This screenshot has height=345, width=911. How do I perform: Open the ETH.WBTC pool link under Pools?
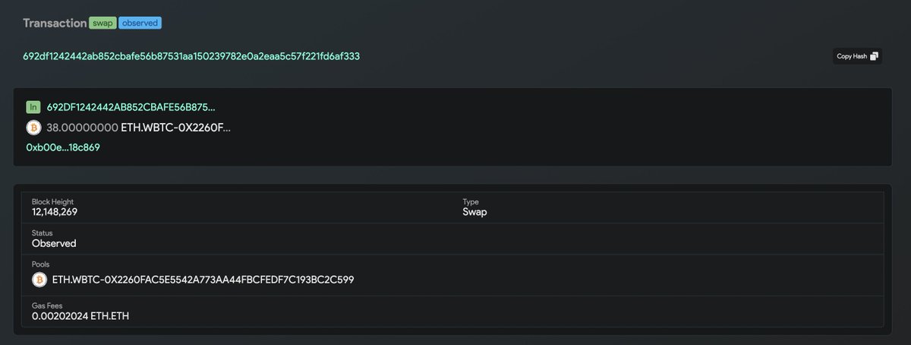(x=203, y=280)
